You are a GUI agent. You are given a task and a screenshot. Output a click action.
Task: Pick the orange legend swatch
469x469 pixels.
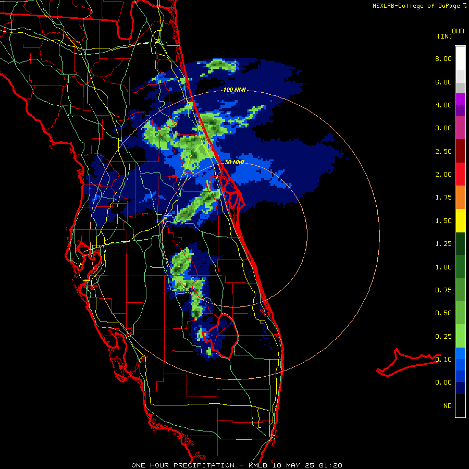point(460,198)
